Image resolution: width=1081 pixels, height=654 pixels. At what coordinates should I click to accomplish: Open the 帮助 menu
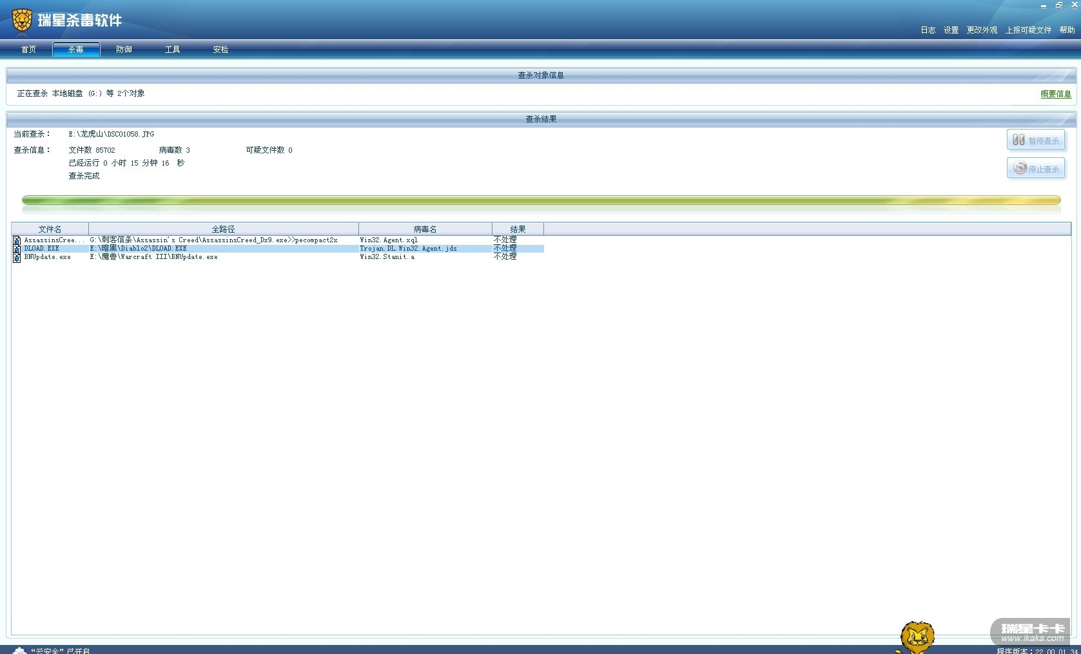pyautogui.click(x=1067, y=30)
